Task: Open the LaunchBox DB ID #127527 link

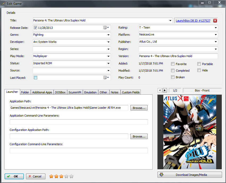Action: (193, 21)
